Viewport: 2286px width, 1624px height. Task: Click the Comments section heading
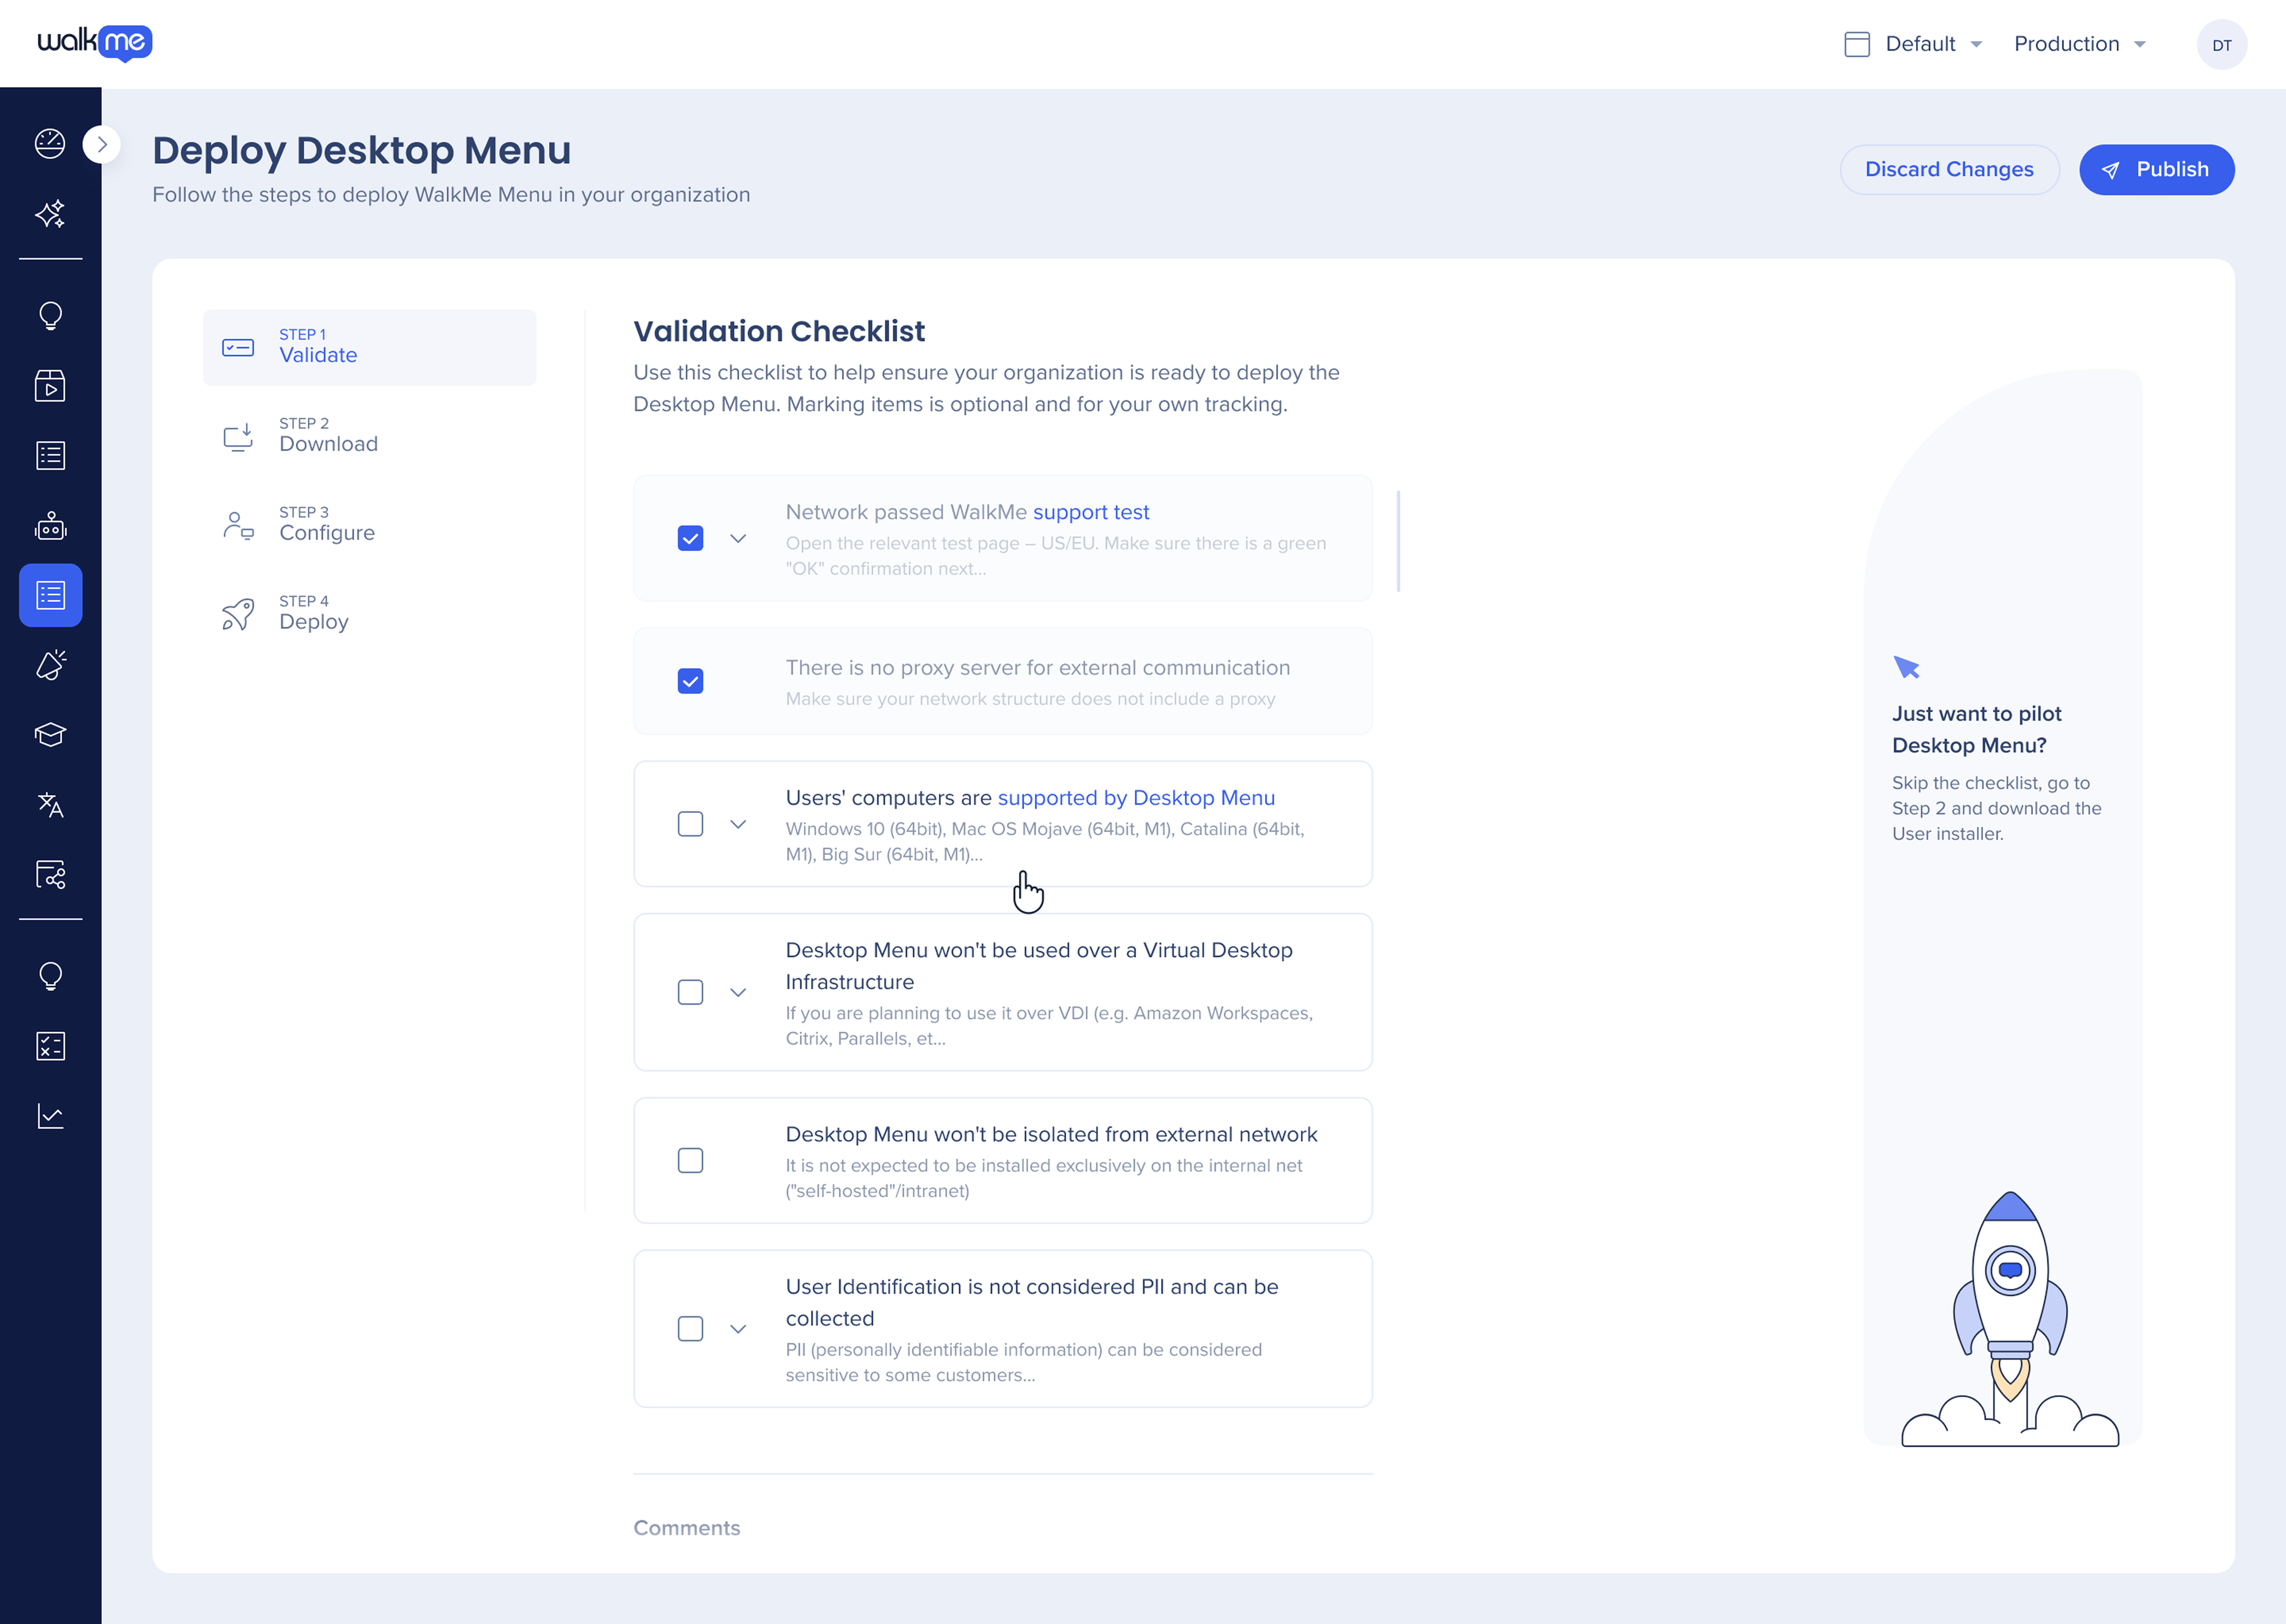coord(687,1528)
